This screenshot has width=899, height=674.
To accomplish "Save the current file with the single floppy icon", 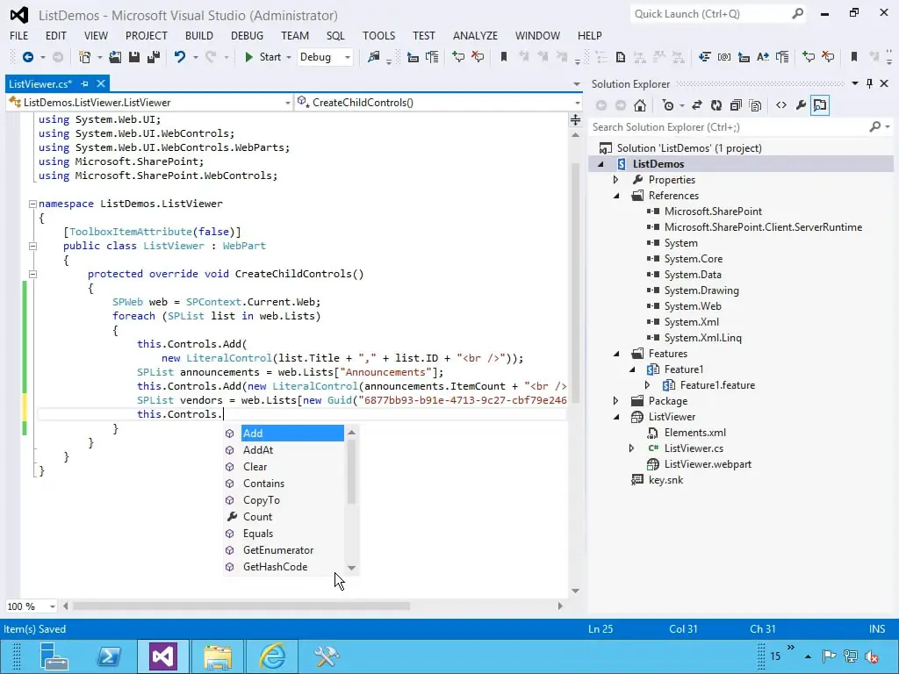I will point(134,57).
